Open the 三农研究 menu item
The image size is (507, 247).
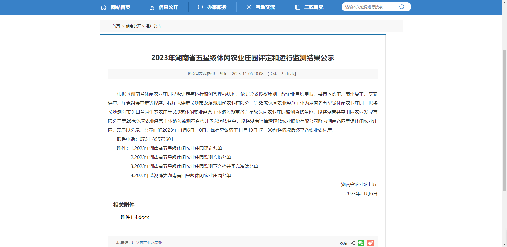point(314,7)
